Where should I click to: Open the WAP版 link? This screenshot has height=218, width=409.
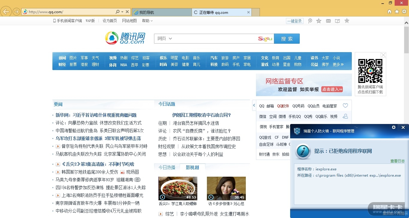pos(90,21)
